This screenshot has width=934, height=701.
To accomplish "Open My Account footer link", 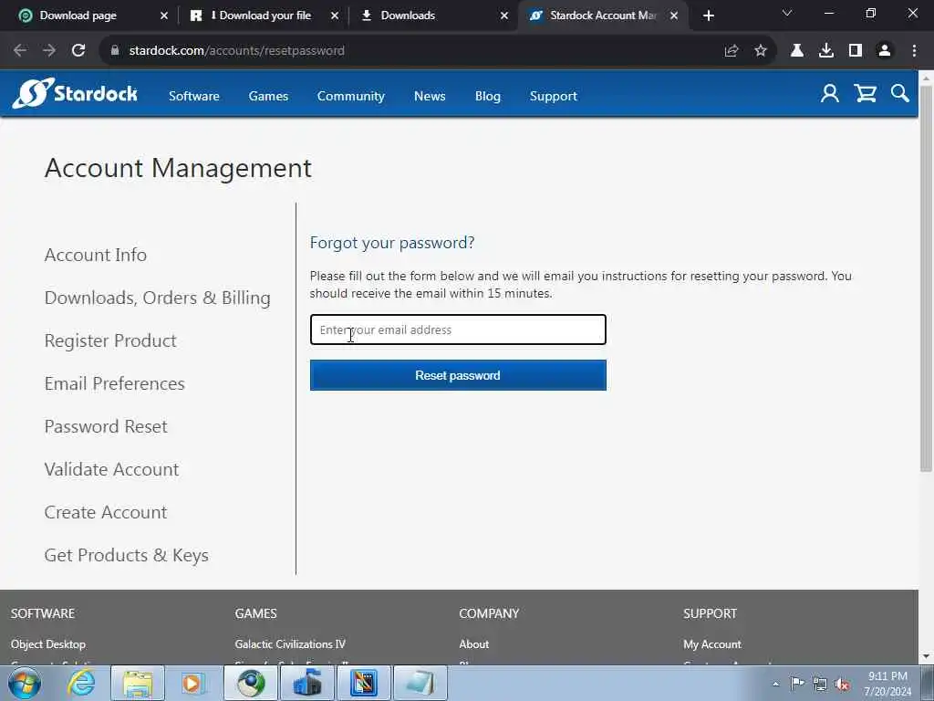I will [712, 643].
